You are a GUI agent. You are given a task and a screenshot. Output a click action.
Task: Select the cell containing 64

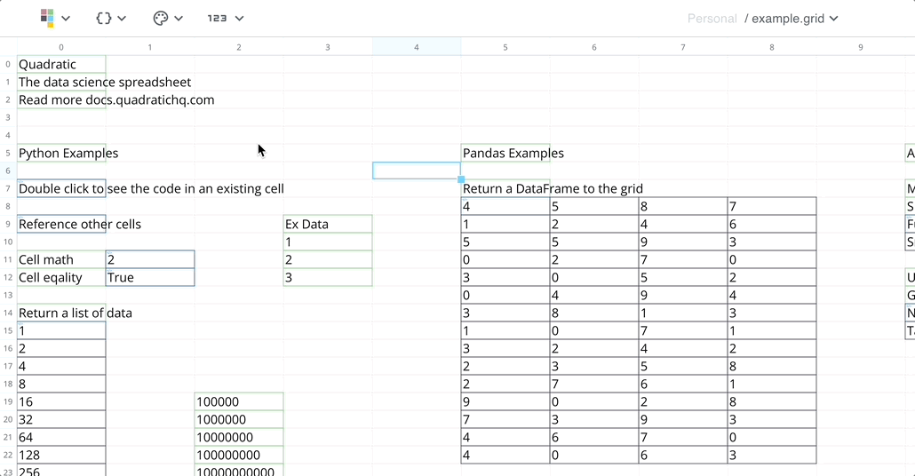(x=61, y=437)
